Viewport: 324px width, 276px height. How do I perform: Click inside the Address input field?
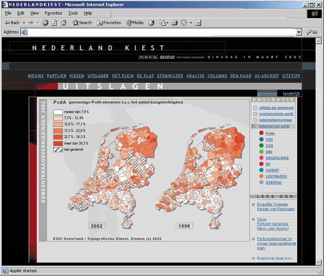coord(162,32)
